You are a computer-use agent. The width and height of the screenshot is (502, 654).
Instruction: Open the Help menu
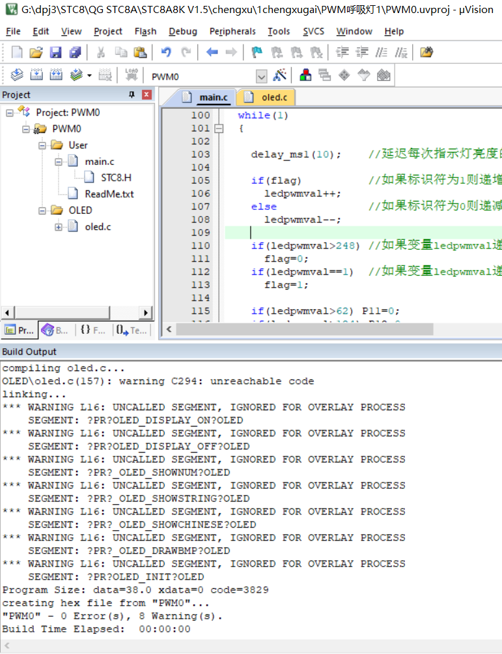(x=394, y=31)
